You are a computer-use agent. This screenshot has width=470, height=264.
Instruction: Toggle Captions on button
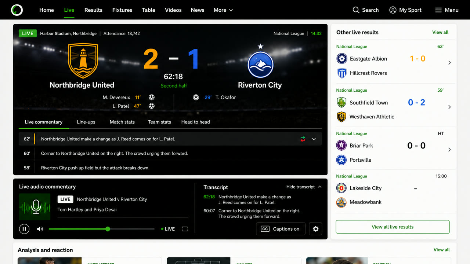(x=281, y=229)
